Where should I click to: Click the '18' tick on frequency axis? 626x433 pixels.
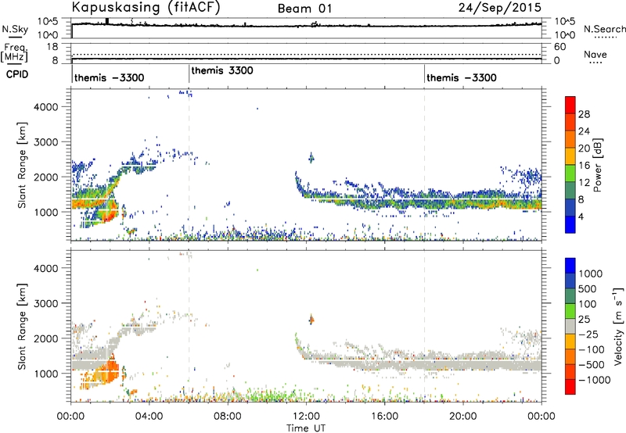[x=52, y=47]
